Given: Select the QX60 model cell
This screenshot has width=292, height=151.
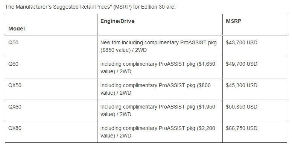Looking at the screenshot, I should click(15, 107).
